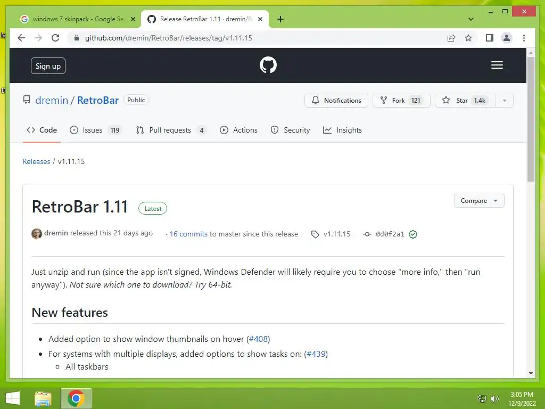Screen dimensions: 545x409
Task: Switch to windows 7 skinpack Google tab
Action: tap(77, 19)
